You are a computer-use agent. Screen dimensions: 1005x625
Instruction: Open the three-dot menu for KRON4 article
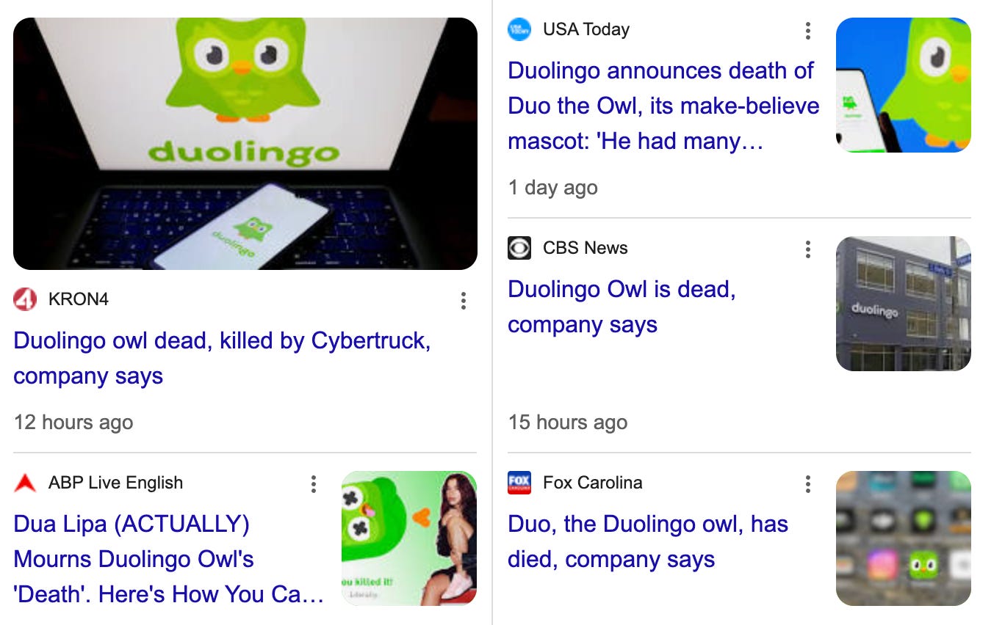(x=463, y=300)
